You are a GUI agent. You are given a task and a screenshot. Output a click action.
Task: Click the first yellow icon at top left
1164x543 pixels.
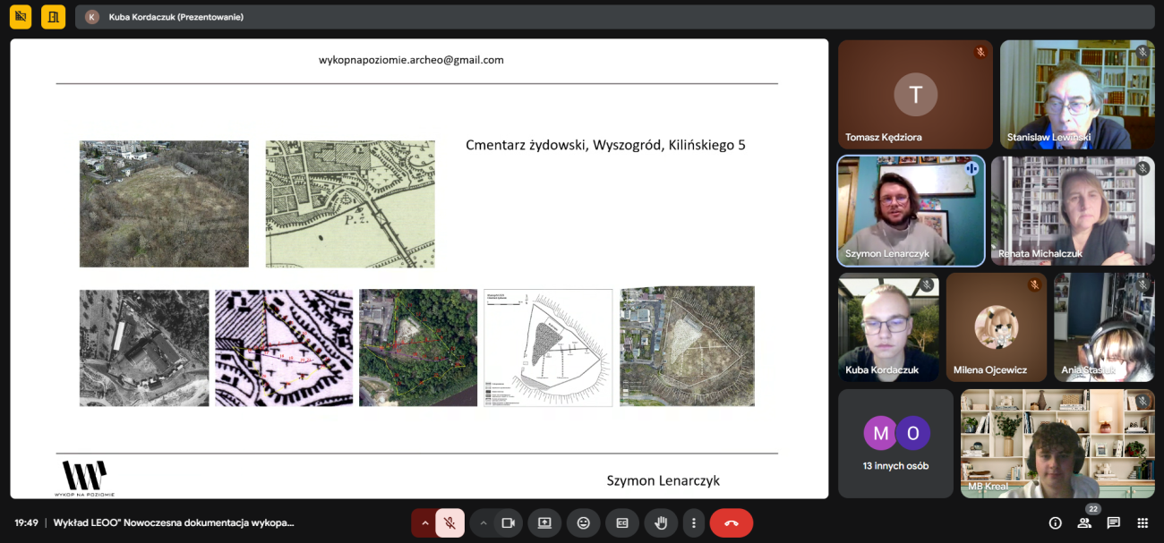point(21,17)
